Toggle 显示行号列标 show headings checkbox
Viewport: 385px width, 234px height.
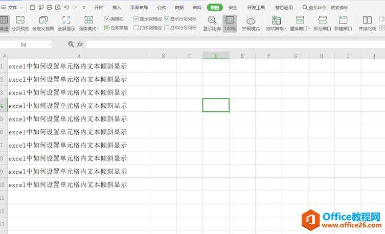point(167,18)
